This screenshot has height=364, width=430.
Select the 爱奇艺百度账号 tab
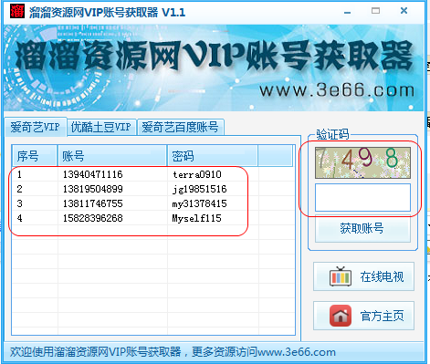pos(180,127)
